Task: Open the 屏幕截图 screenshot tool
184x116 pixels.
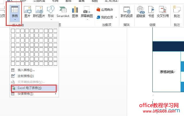Action: tap(87, 13)
